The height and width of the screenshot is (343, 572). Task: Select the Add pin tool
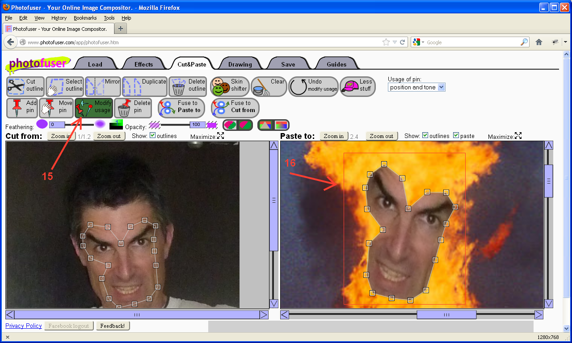point(22,108)
